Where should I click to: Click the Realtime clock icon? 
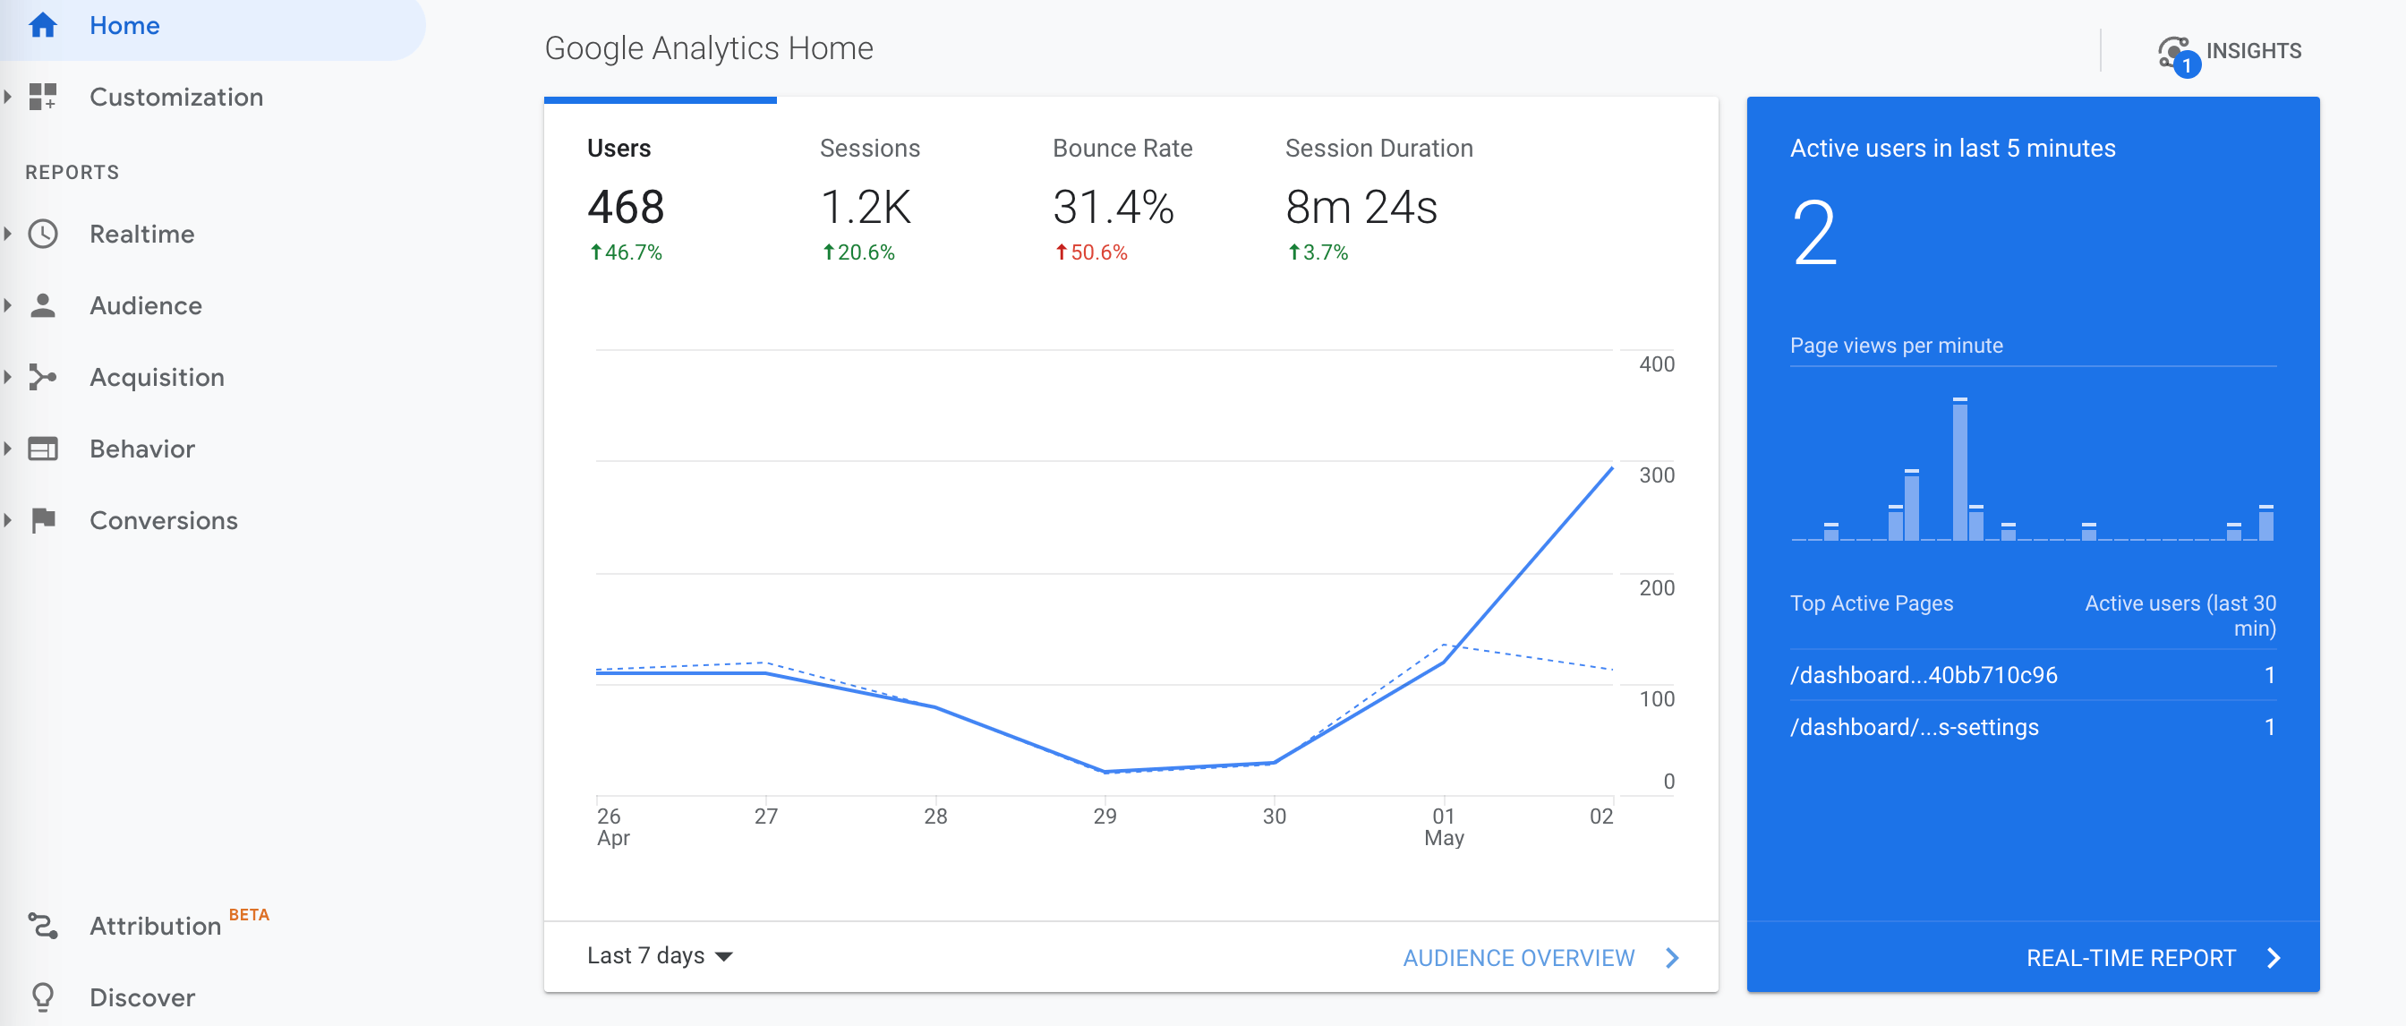[43, 234]
